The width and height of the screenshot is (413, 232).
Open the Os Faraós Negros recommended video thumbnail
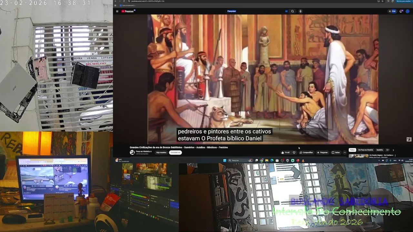[358, 156]
